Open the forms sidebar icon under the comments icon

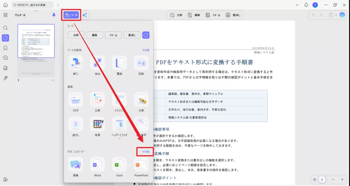(5, 68)
